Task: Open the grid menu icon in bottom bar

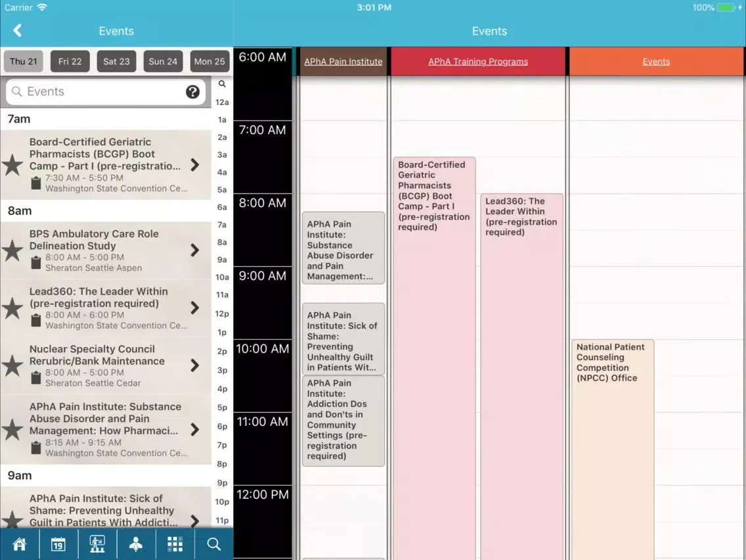Action: click(175, 544)
